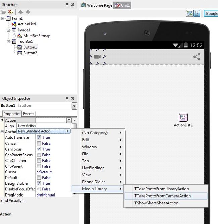Toggle CanFocus checkbox

(x=39, y=149)
